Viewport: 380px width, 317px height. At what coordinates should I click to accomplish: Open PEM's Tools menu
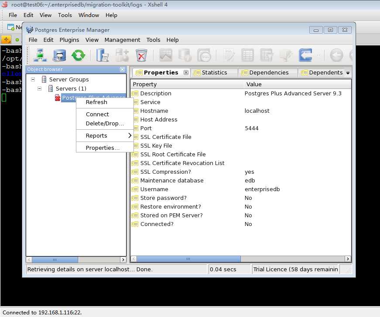pyautogui.click(x=153, y=40)
